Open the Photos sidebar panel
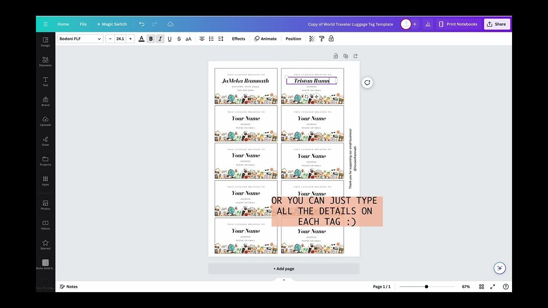Screen dimensions: 548x308 pos(45,205)
